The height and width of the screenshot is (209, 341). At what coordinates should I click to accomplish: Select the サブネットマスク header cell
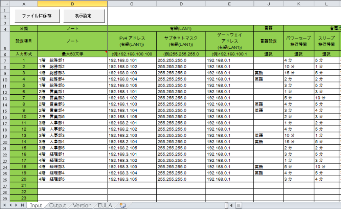coord(181,41)
